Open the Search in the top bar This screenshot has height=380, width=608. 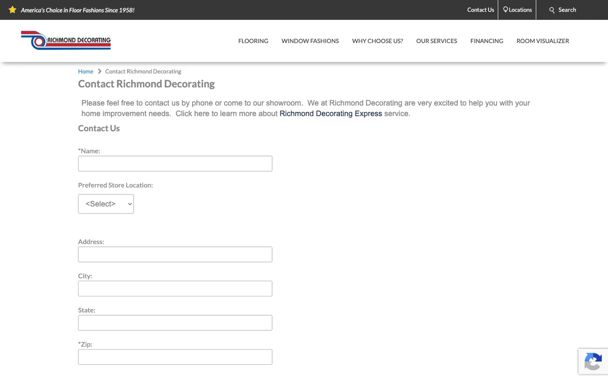pyautogui.click(x=562, y=10)
